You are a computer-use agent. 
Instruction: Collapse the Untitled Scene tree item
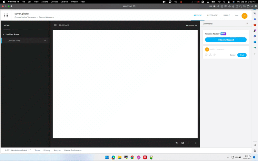3,34
